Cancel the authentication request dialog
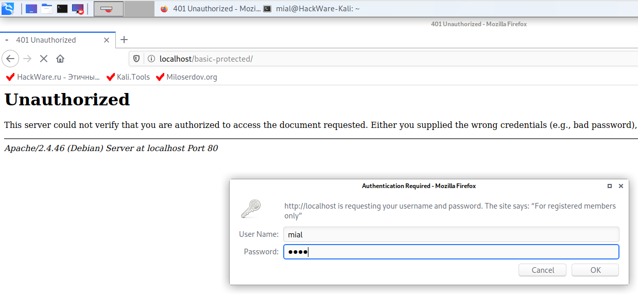This screenshot has width=638, height=298. pyautogui.click(x=542, y=270)
